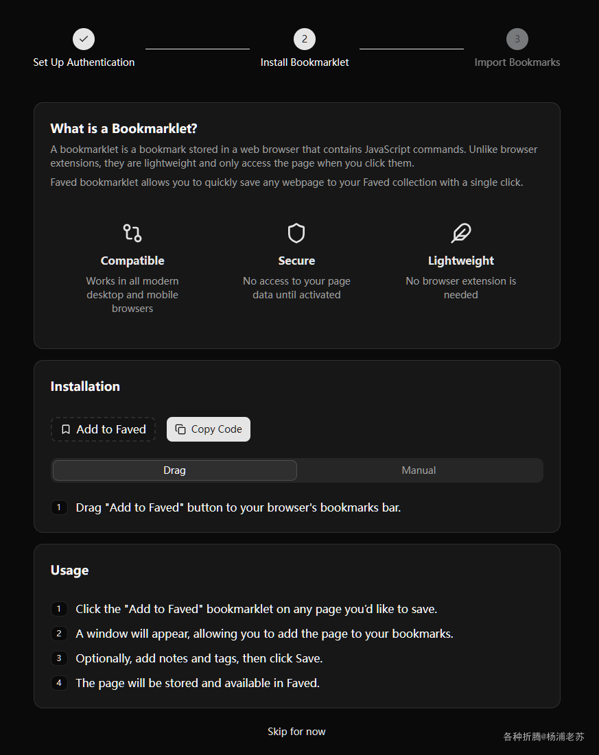The height and width of the screenshot is (755, 599).
Task: Click the Compatible git-branch icon
Action: 132,233
